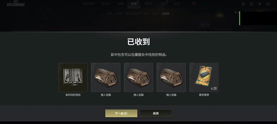
Task: Select the middle 猎人宝箱 crate icon
Action: tap(138, 77)
